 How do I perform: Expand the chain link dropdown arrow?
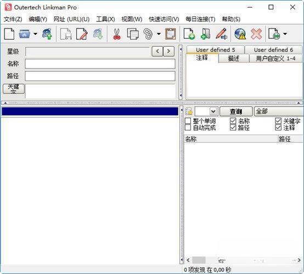[159, 34]
